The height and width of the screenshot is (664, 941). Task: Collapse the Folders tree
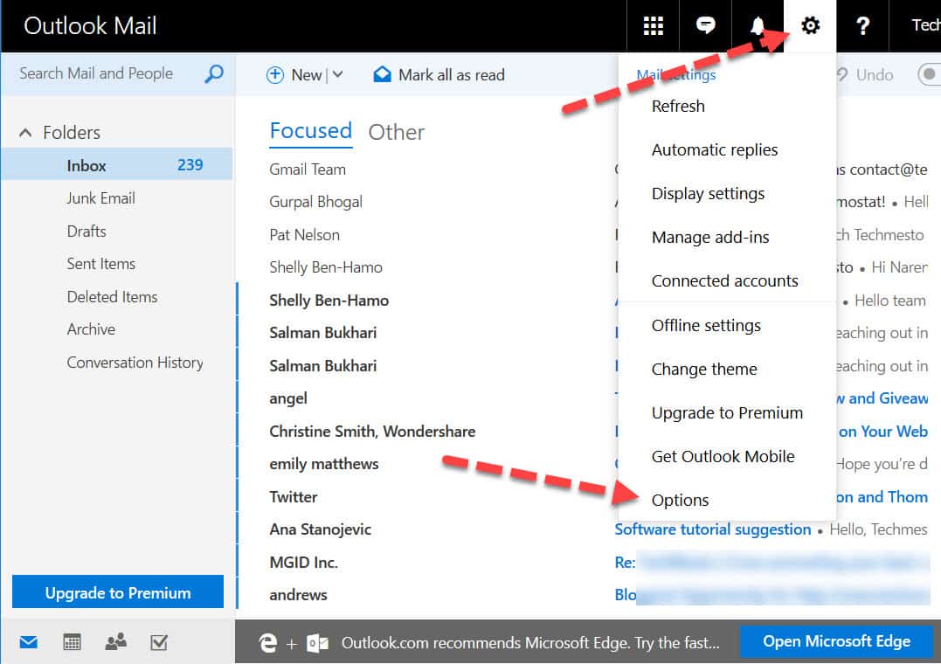click(x=24, y=133)
